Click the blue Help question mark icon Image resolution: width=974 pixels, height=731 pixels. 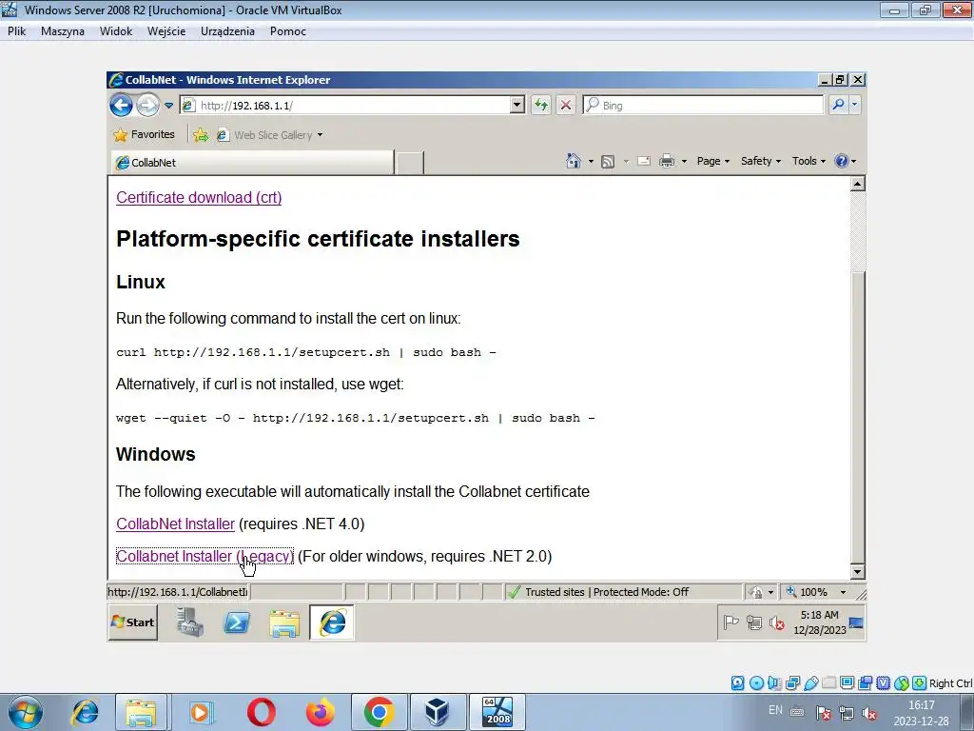tap(841, 161)
